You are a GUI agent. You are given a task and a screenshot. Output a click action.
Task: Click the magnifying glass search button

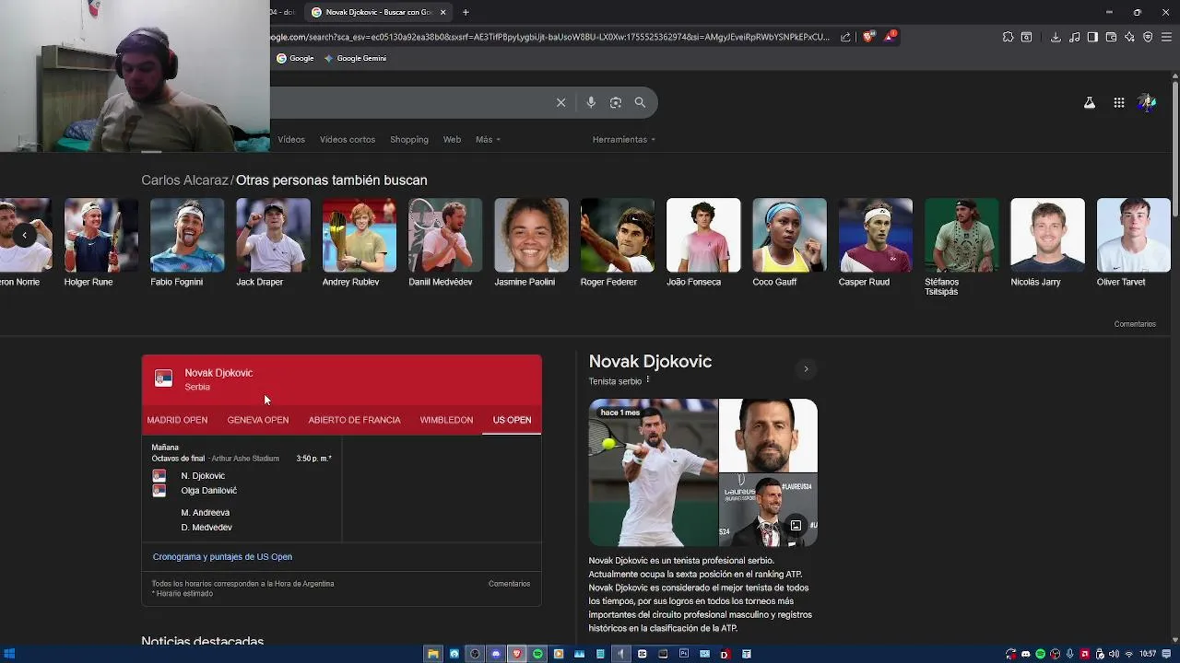tap(640, 102)
